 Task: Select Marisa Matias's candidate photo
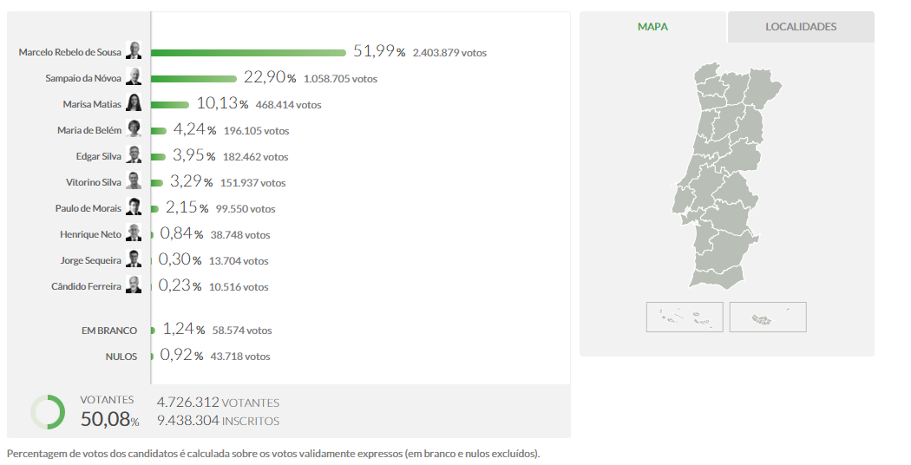134,103
